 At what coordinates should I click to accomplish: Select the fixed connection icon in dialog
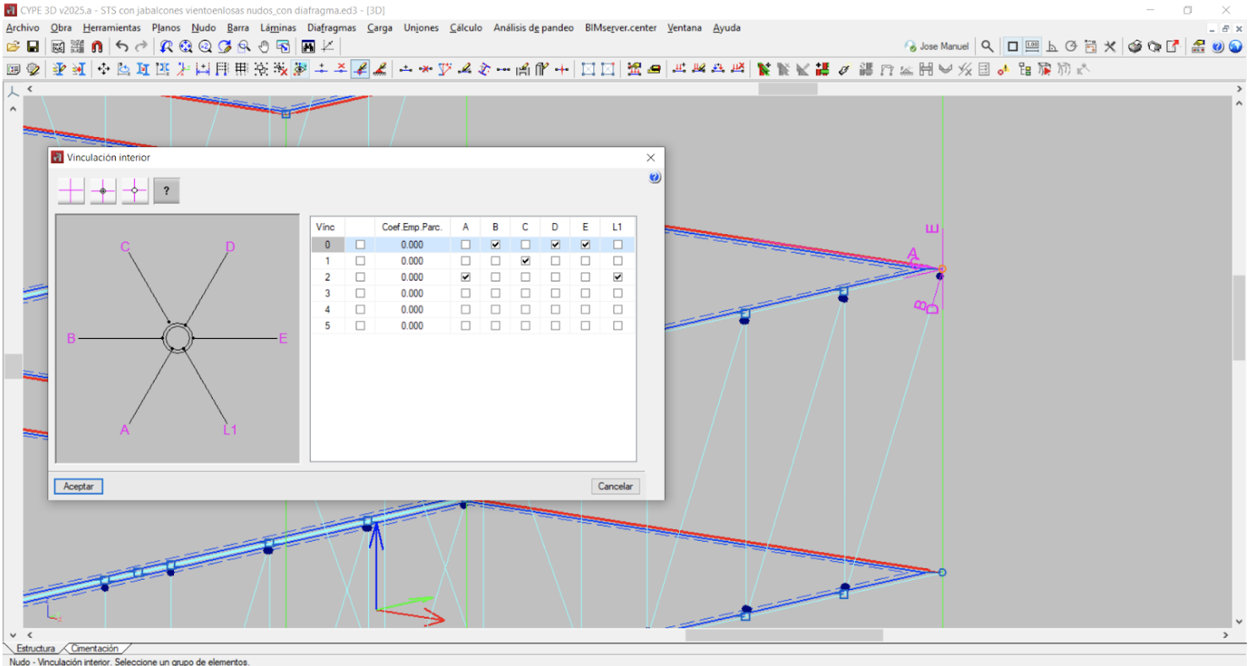[71, 191]
